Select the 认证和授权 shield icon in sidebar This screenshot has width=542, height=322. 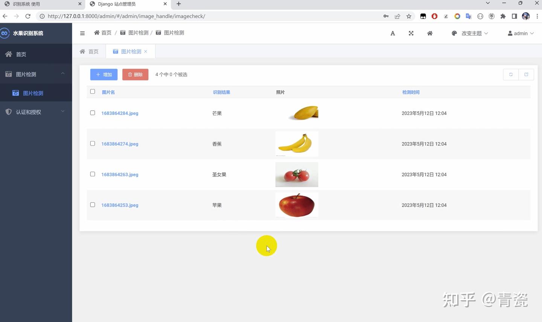[x=8, y=112]
